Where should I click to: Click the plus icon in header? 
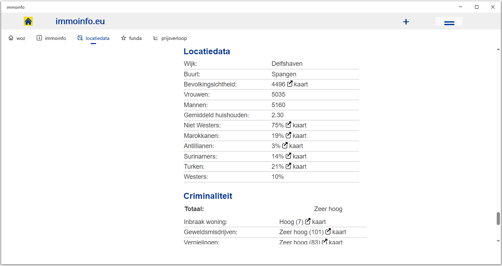click(406, 22)
